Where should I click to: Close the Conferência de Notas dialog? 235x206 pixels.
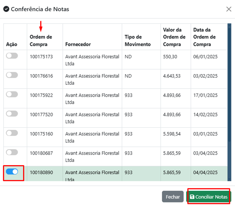(x=229, y=9)
